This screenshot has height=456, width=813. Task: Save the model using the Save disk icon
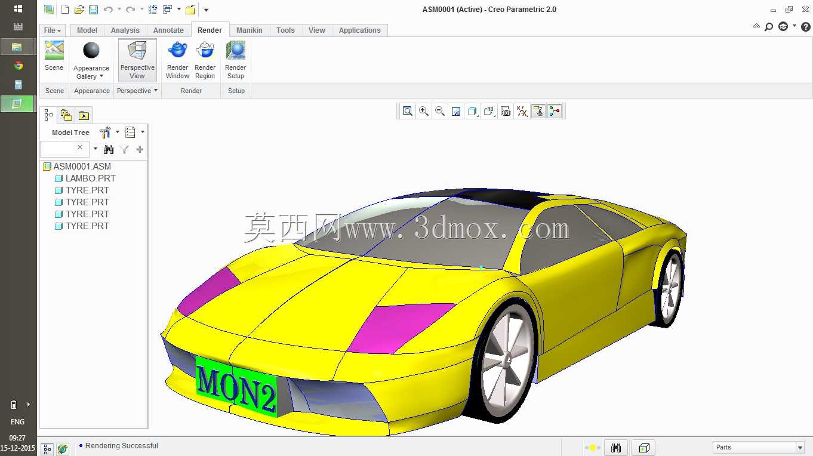click(93, 10)
